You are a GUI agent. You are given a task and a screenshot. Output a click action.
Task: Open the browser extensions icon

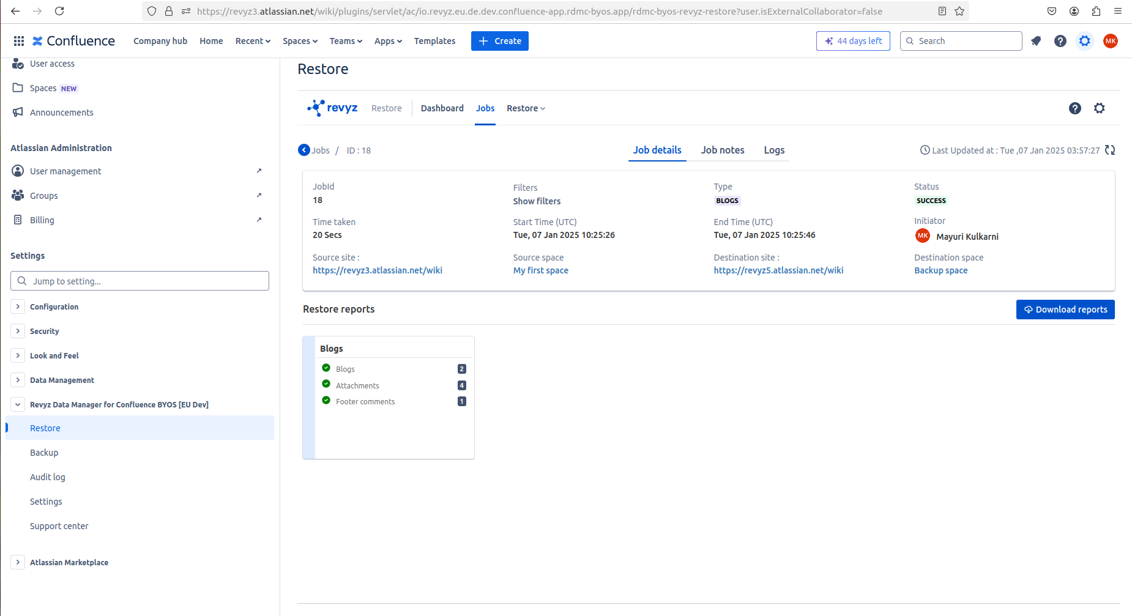1096,11
